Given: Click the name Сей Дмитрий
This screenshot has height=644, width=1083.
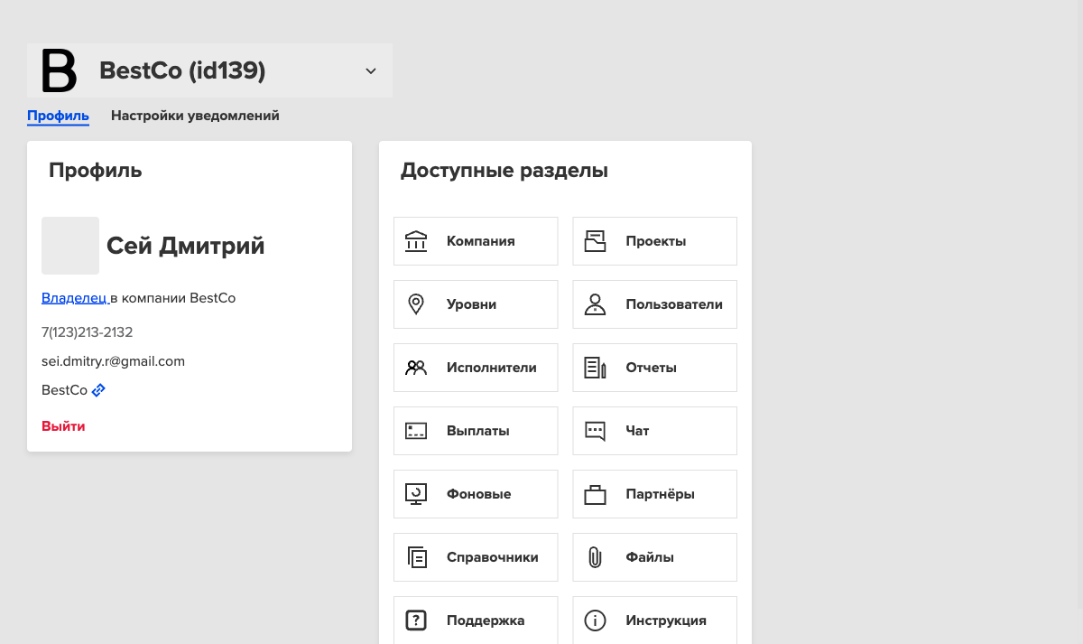Looking at the screenshot, I should pos(186,246).
